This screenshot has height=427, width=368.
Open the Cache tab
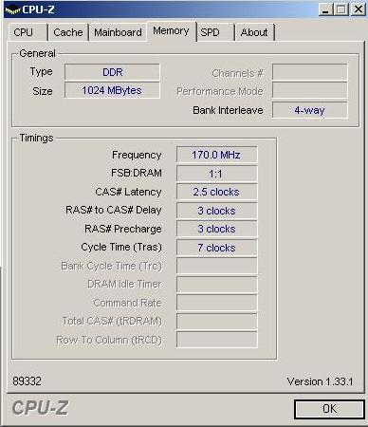click(x=68, y=32)
